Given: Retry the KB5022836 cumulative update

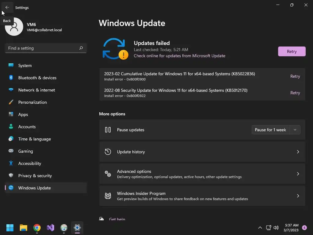Looking at the screenshot, I should click(295, 76).
